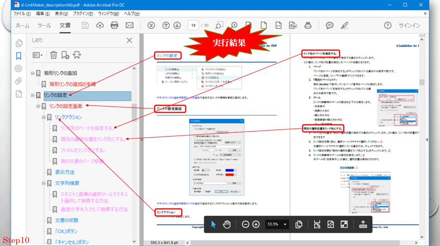Click the print icon in toolbar
This screenshot has width=440, height=246.
[x=114, y=25]
